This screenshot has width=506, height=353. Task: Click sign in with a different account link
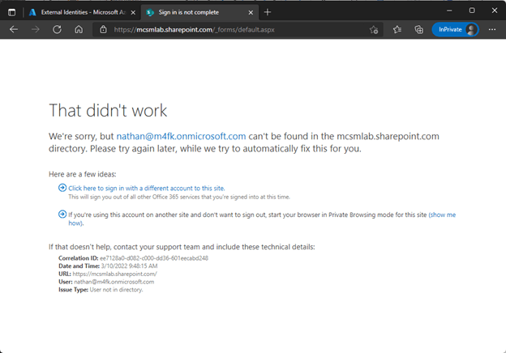point(147,188)
